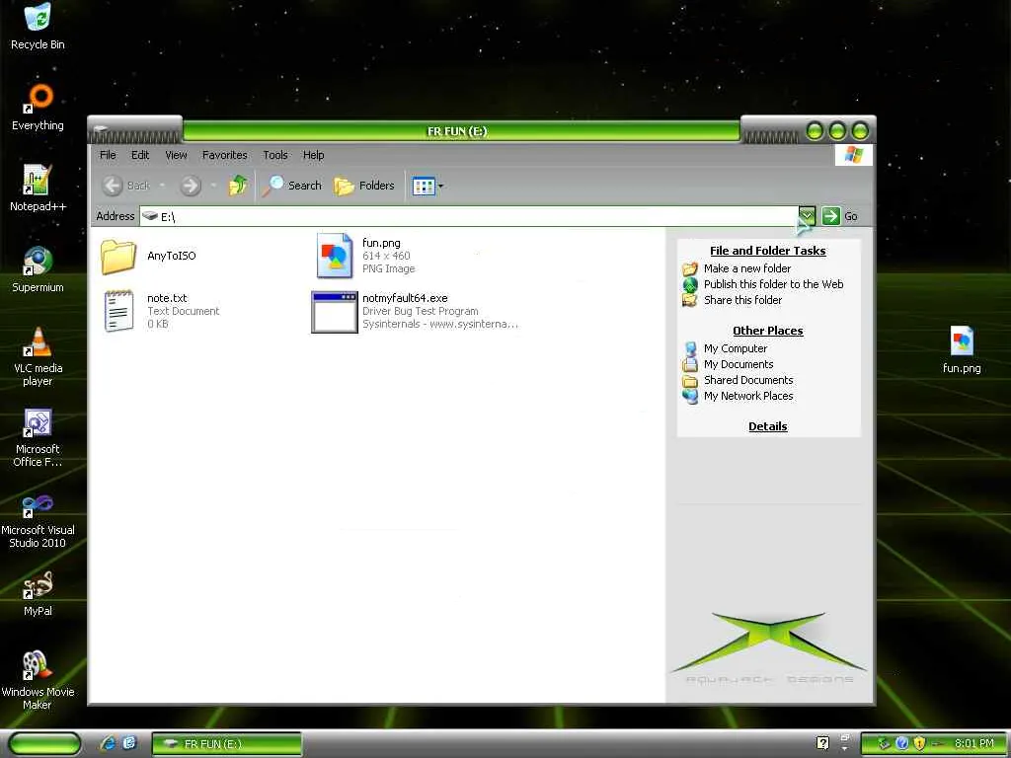Screen dimensions: 1011x758
Task: Select the Windows Movie Maker shortcut
Action: click(38, 680)
